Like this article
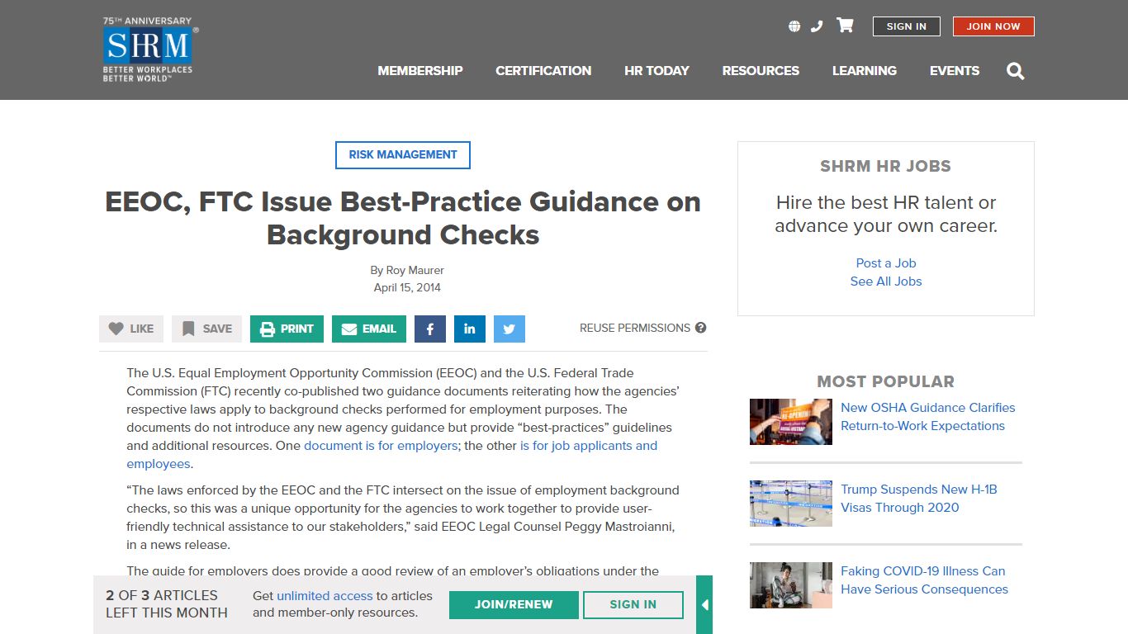 [x=131, y=329]
